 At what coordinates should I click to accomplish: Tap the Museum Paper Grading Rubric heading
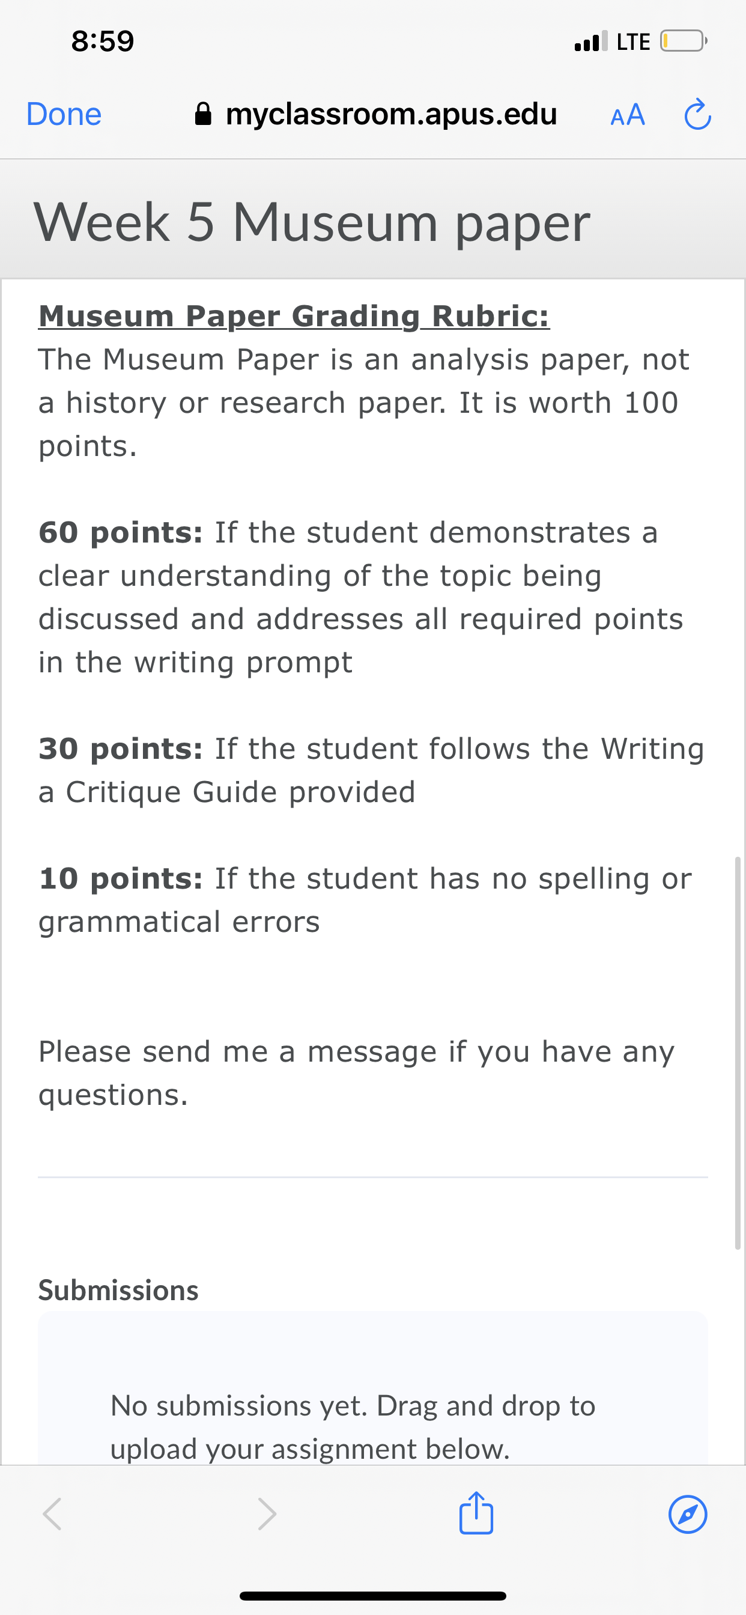coord(294,315)
